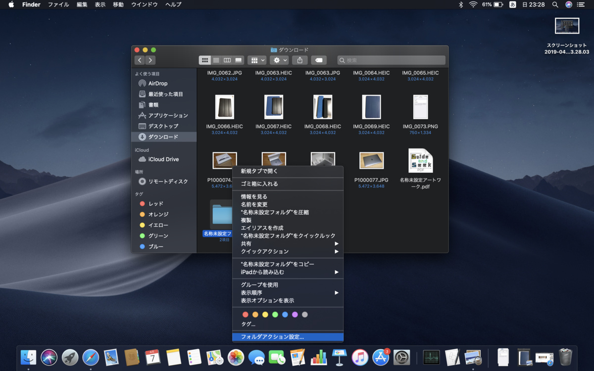Select the 名称未設定アートワーク.pdf file icon
The image size is (594, 371).
pos(420,161)
